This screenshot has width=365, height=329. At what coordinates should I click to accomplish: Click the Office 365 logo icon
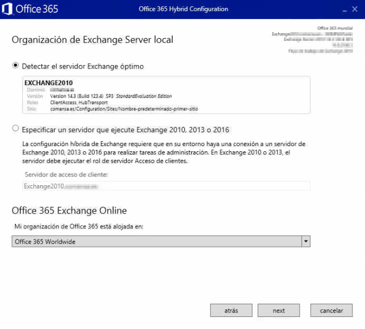point(7,9)
